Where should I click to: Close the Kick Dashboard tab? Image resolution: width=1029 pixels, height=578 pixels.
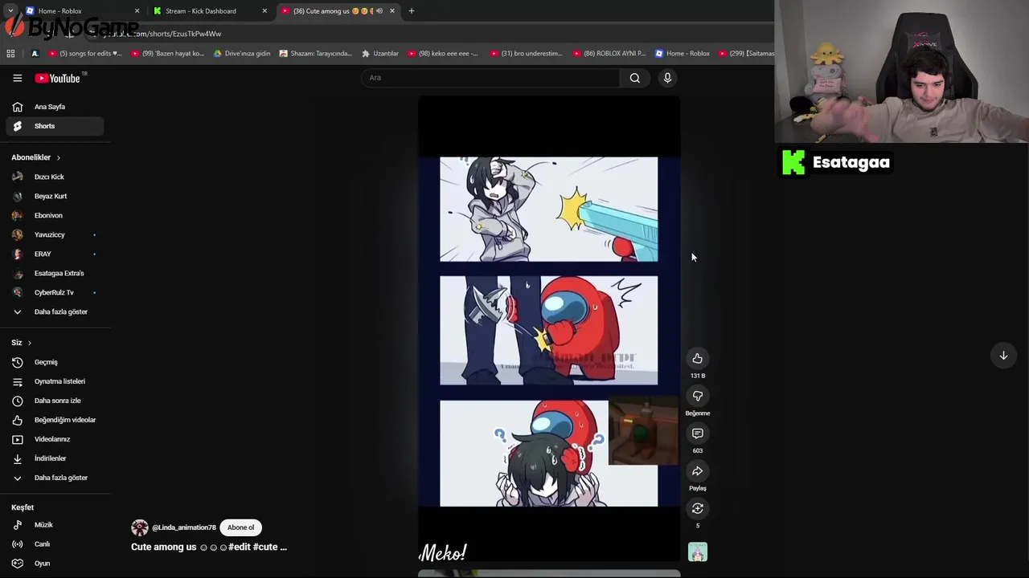pos(264,10)
